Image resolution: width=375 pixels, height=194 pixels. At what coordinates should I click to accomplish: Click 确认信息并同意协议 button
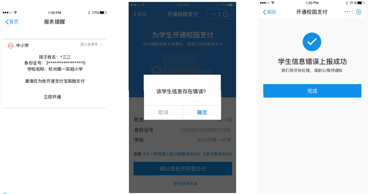(183, 169)
